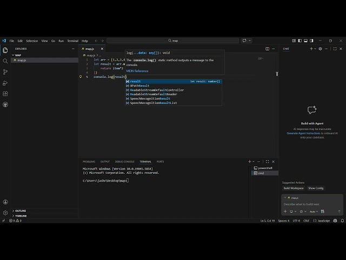Go forward with the right arrow
The image size is (346, 260).
102,41
